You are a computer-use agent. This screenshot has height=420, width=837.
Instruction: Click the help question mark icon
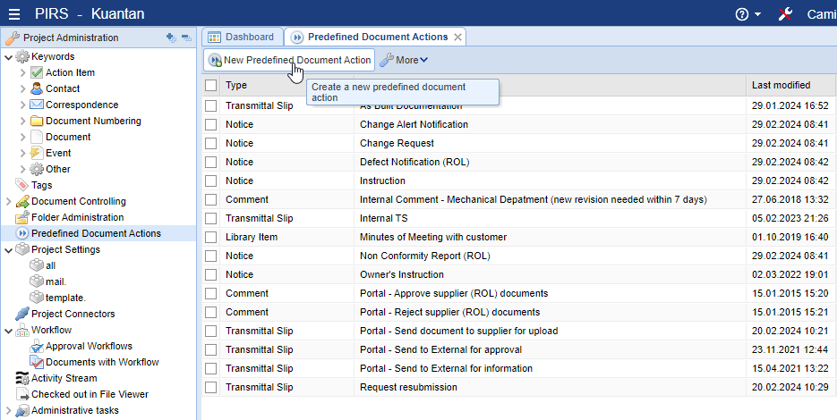tap(741, 13)
